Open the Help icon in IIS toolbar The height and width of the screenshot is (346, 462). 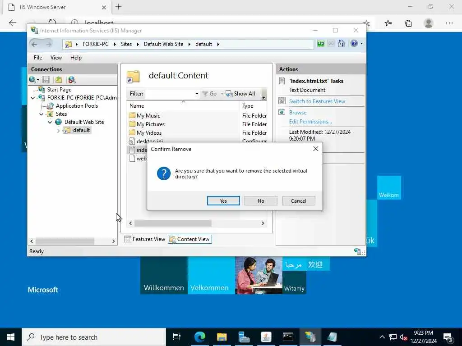(x=354, y=44)
